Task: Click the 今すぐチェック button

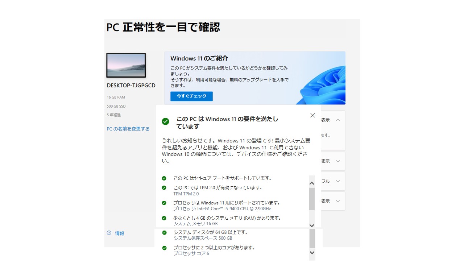Action: coord(191,96)
